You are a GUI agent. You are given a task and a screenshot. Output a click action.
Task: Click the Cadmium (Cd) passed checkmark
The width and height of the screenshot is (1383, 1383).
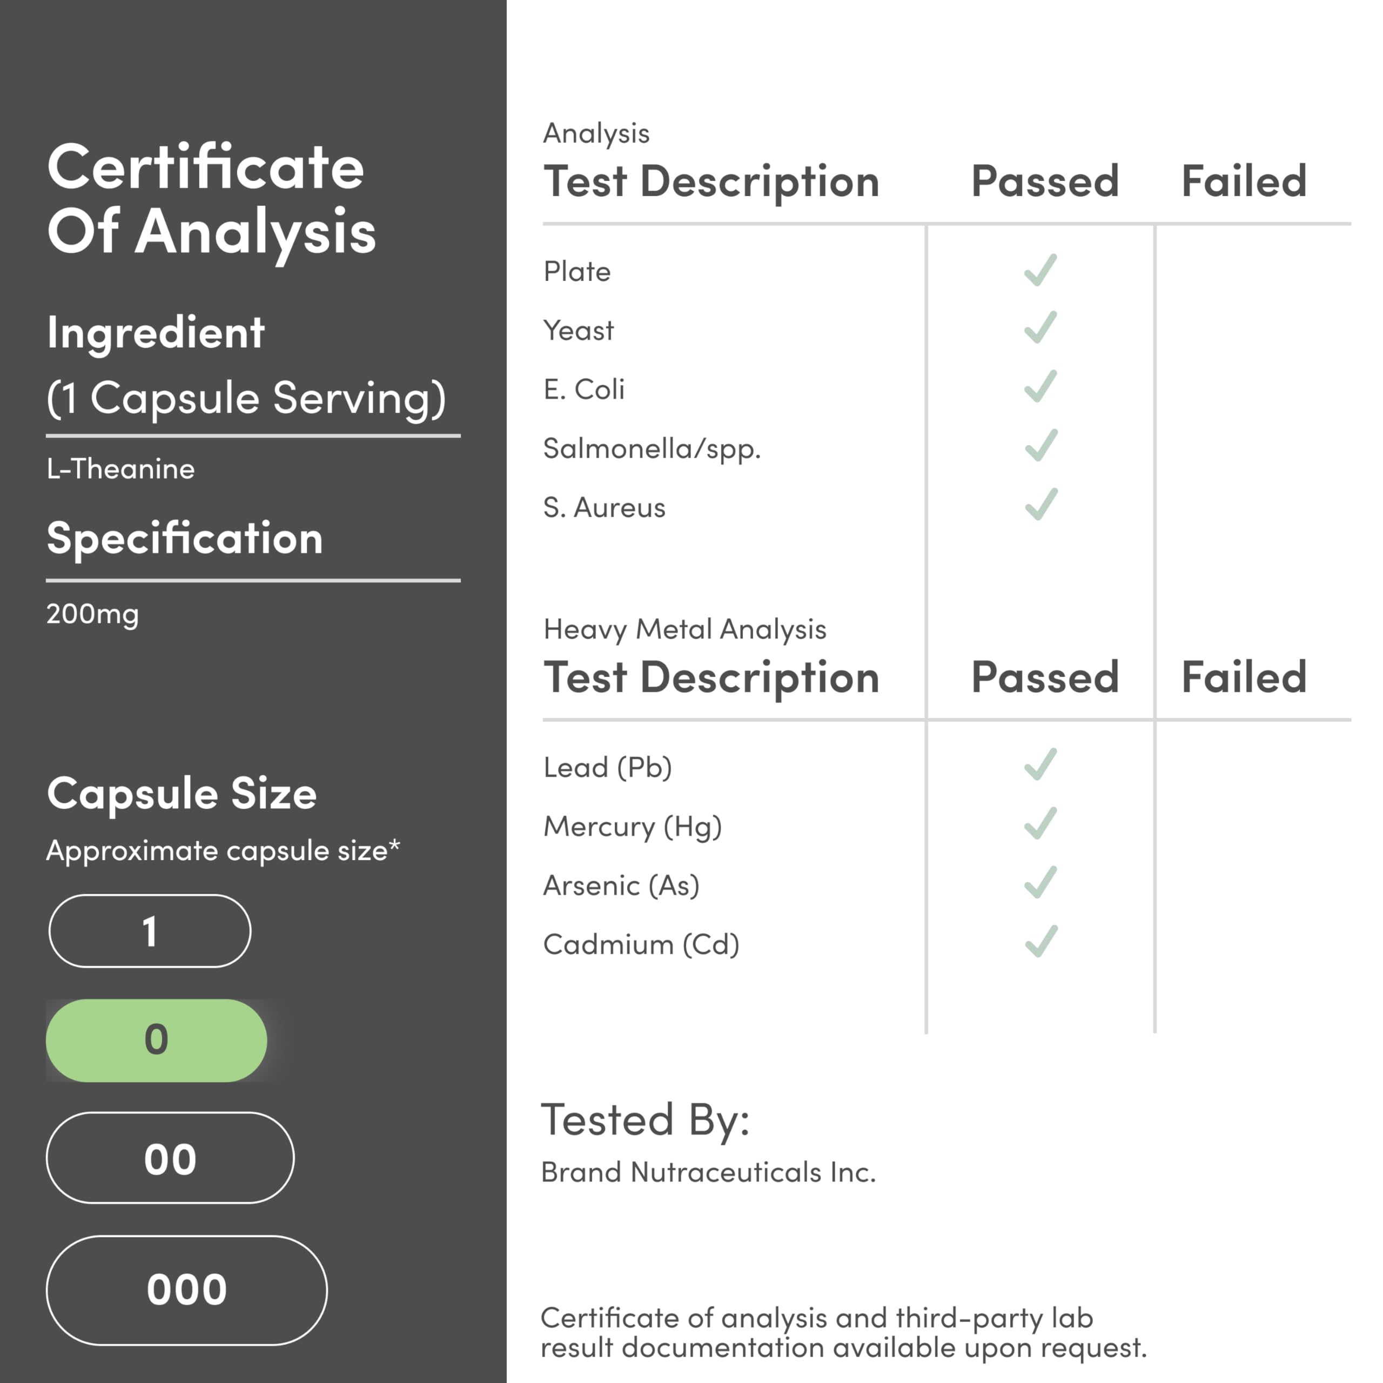pyautogui.click(x=1040, y=942)
